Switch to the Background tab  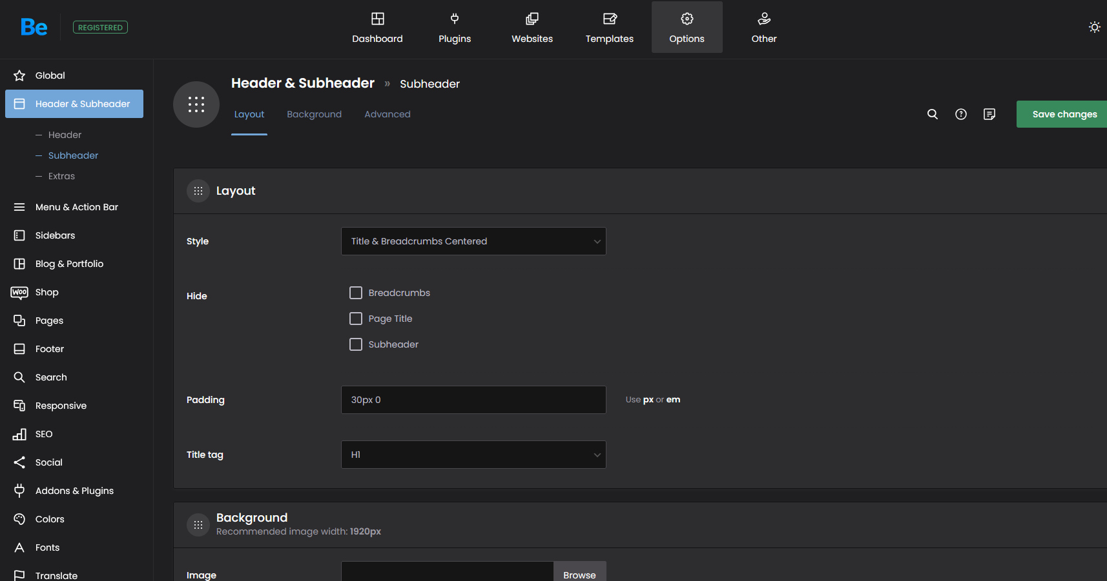point(314,114)
